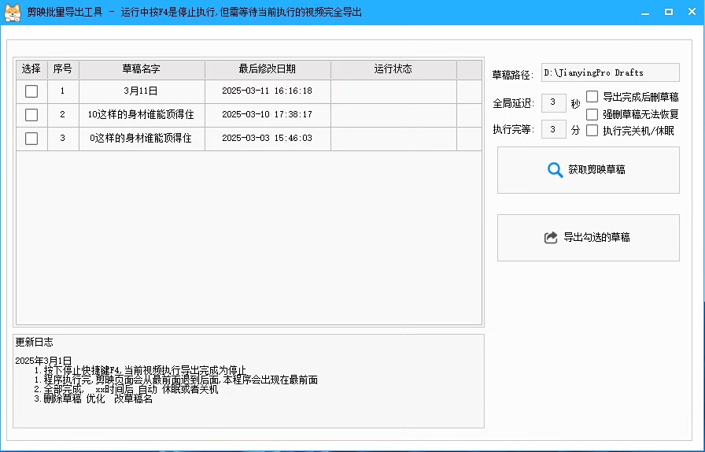705x452 pixels.
Task: Click the Shiba dog app icon in title bar
Action: [x=13, y=13]
